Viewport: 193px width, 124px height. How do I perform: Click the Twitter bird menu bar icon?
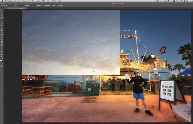(x=158, y=1)
